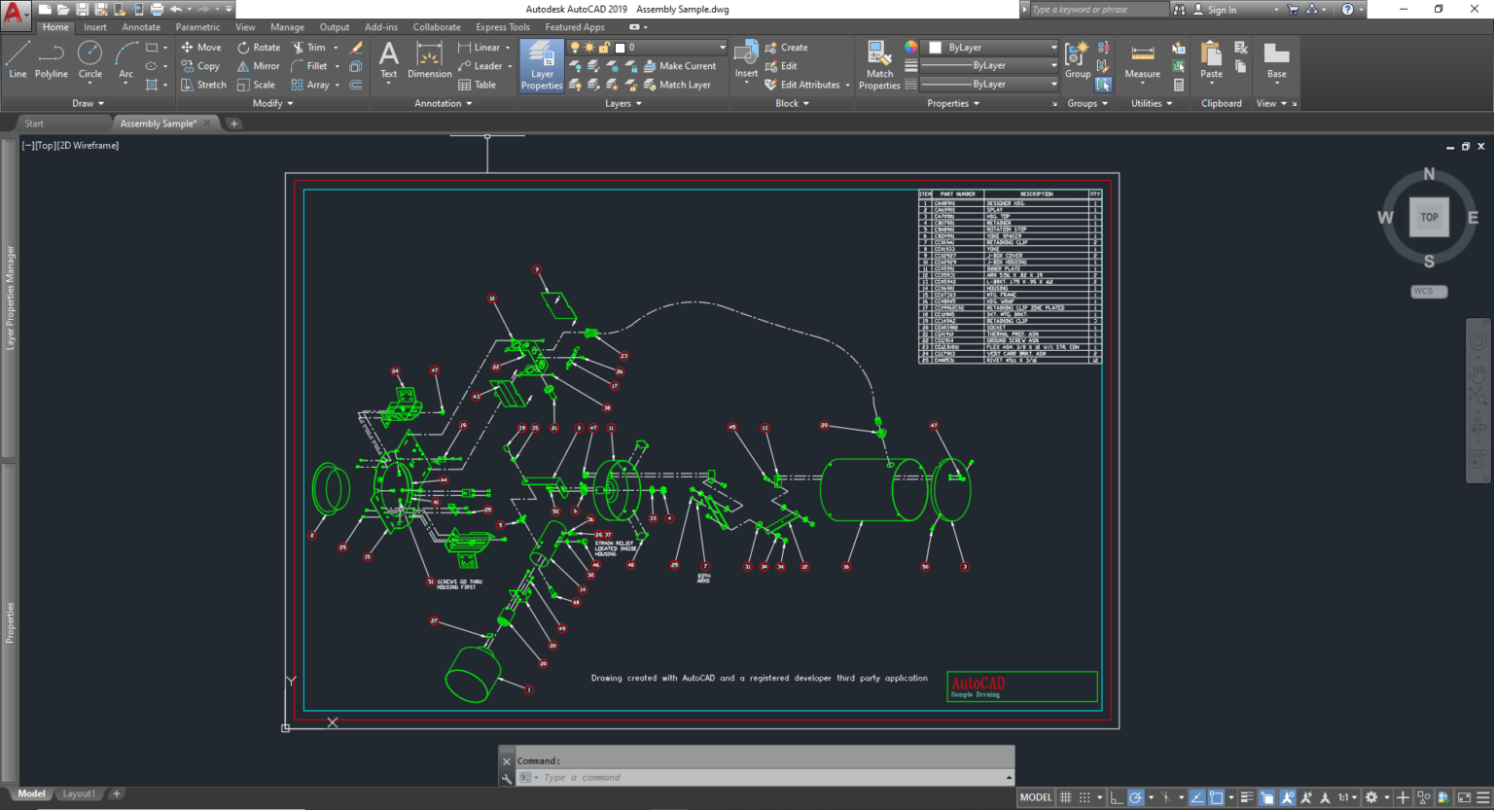Open the Express Tools ribbon tab
This screenshot has height=810, width=1494.
point(503,27)
